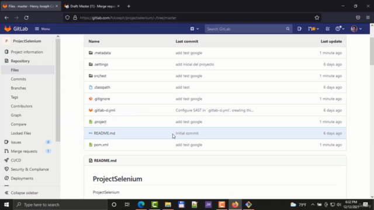Open ProjectSelenium project in sidebar header

pyautogui.click(x=27, y=41)
